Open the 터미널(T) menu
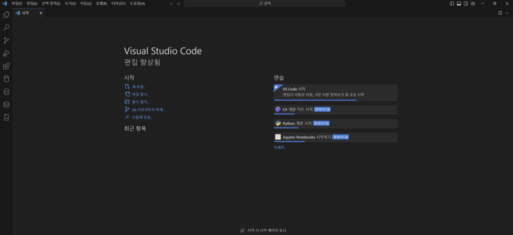The height and width of the screenshot is (235, 513). coord(118,3)
